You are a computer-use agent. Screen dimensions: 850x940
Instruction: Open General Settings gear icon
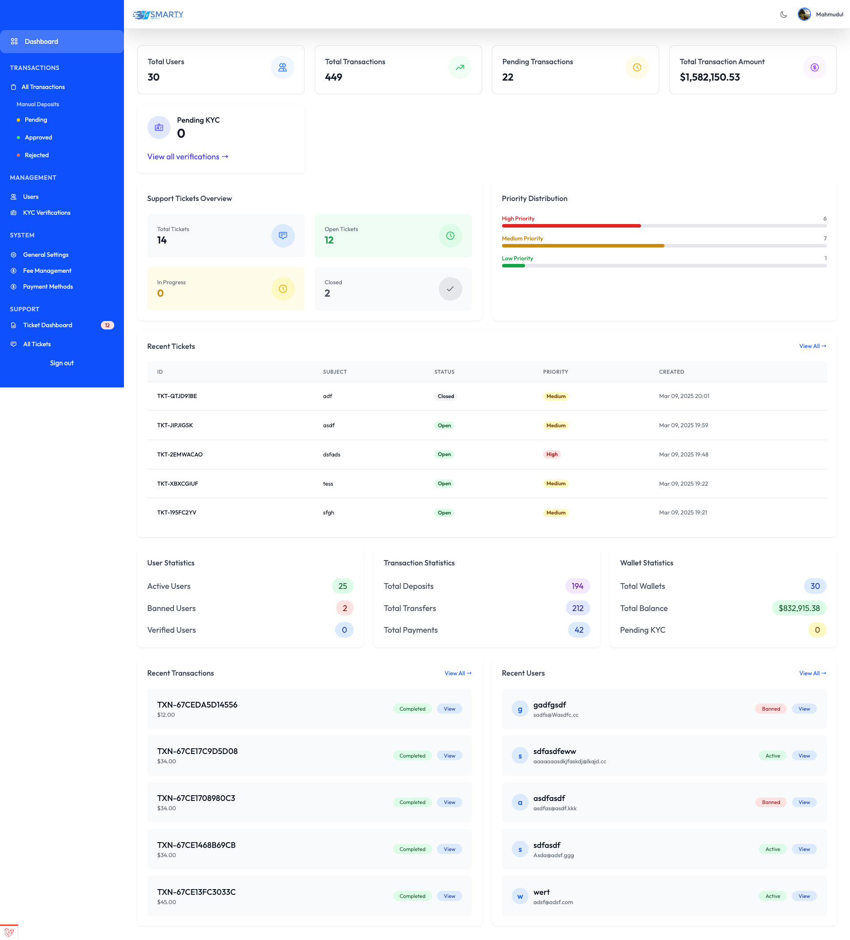pyautogui.click(x=14, y=255)
